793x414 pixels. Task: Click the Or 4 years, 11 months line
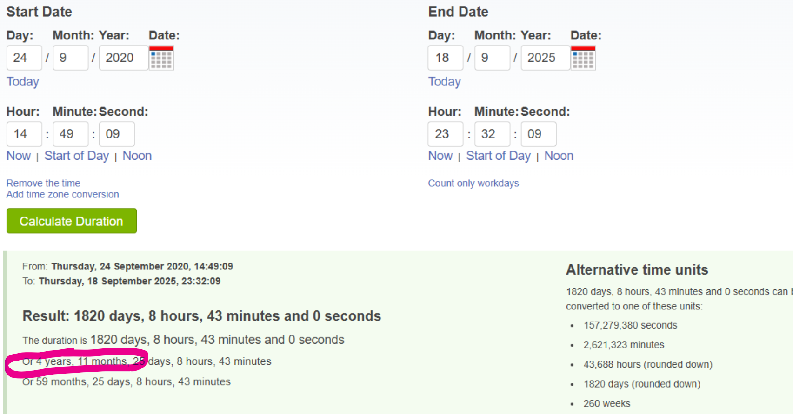147,361
